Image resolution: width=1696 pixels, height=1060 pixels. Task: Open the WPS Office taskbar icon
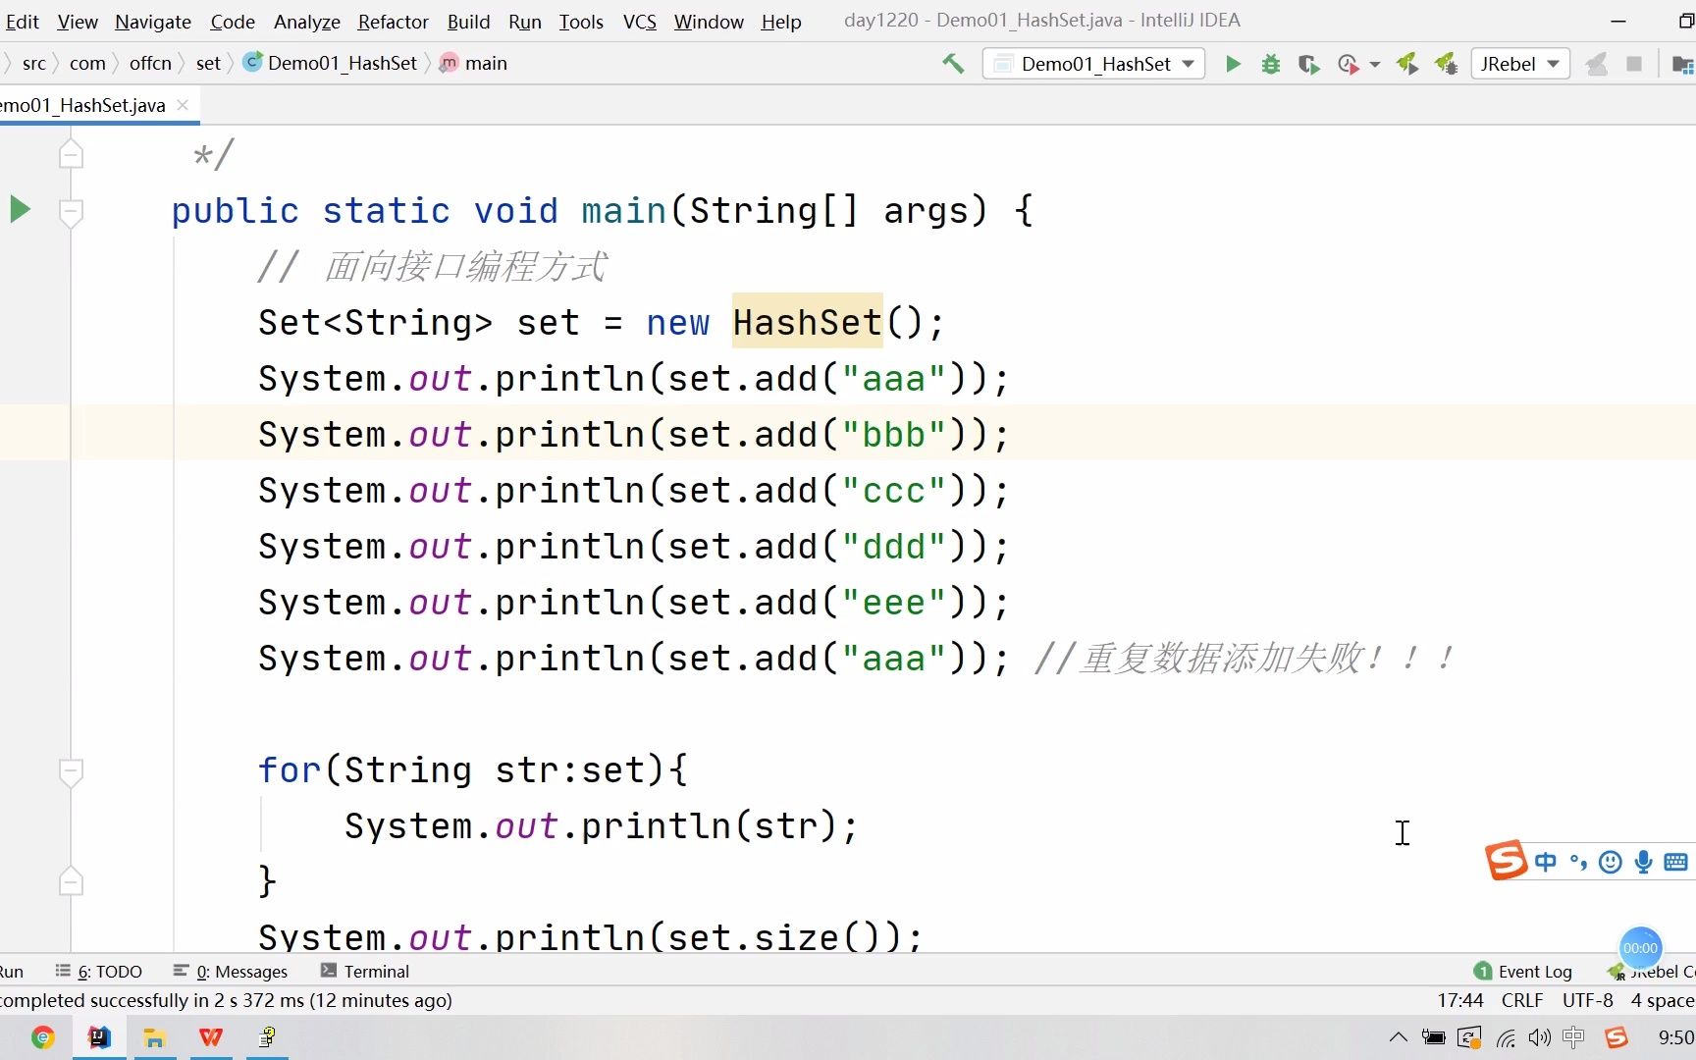pos(211,1037)
